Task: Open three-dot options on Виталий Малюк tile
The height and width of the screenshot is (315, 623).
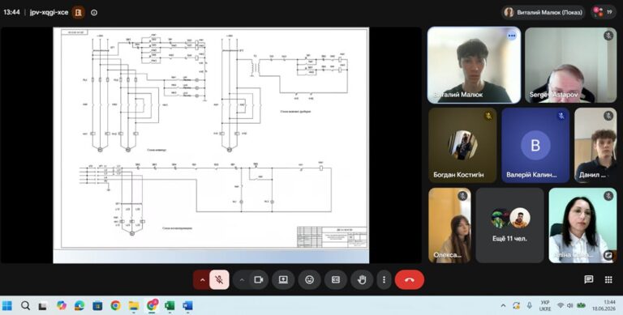Action: point(512,36)
